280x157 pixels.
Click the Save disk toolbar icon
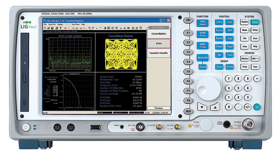click(x=52, y=28)
